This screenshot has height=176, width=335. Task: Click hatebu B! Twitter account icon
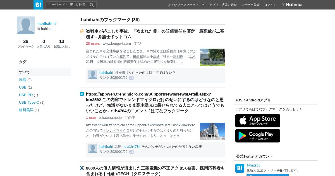click(240, 168)
